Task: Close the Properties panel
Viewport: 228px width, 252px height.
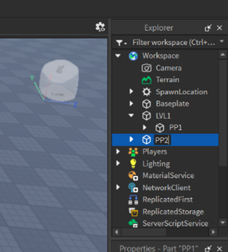Action: [219, 248]
